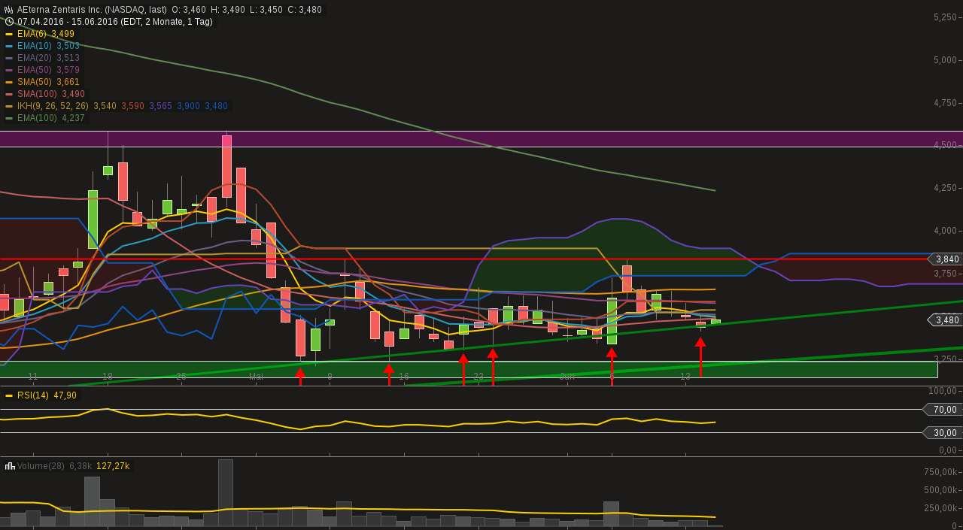This screenshot has width=963, height=530.
Task: Click the RSI value 47,90
Action: [65, 395]
